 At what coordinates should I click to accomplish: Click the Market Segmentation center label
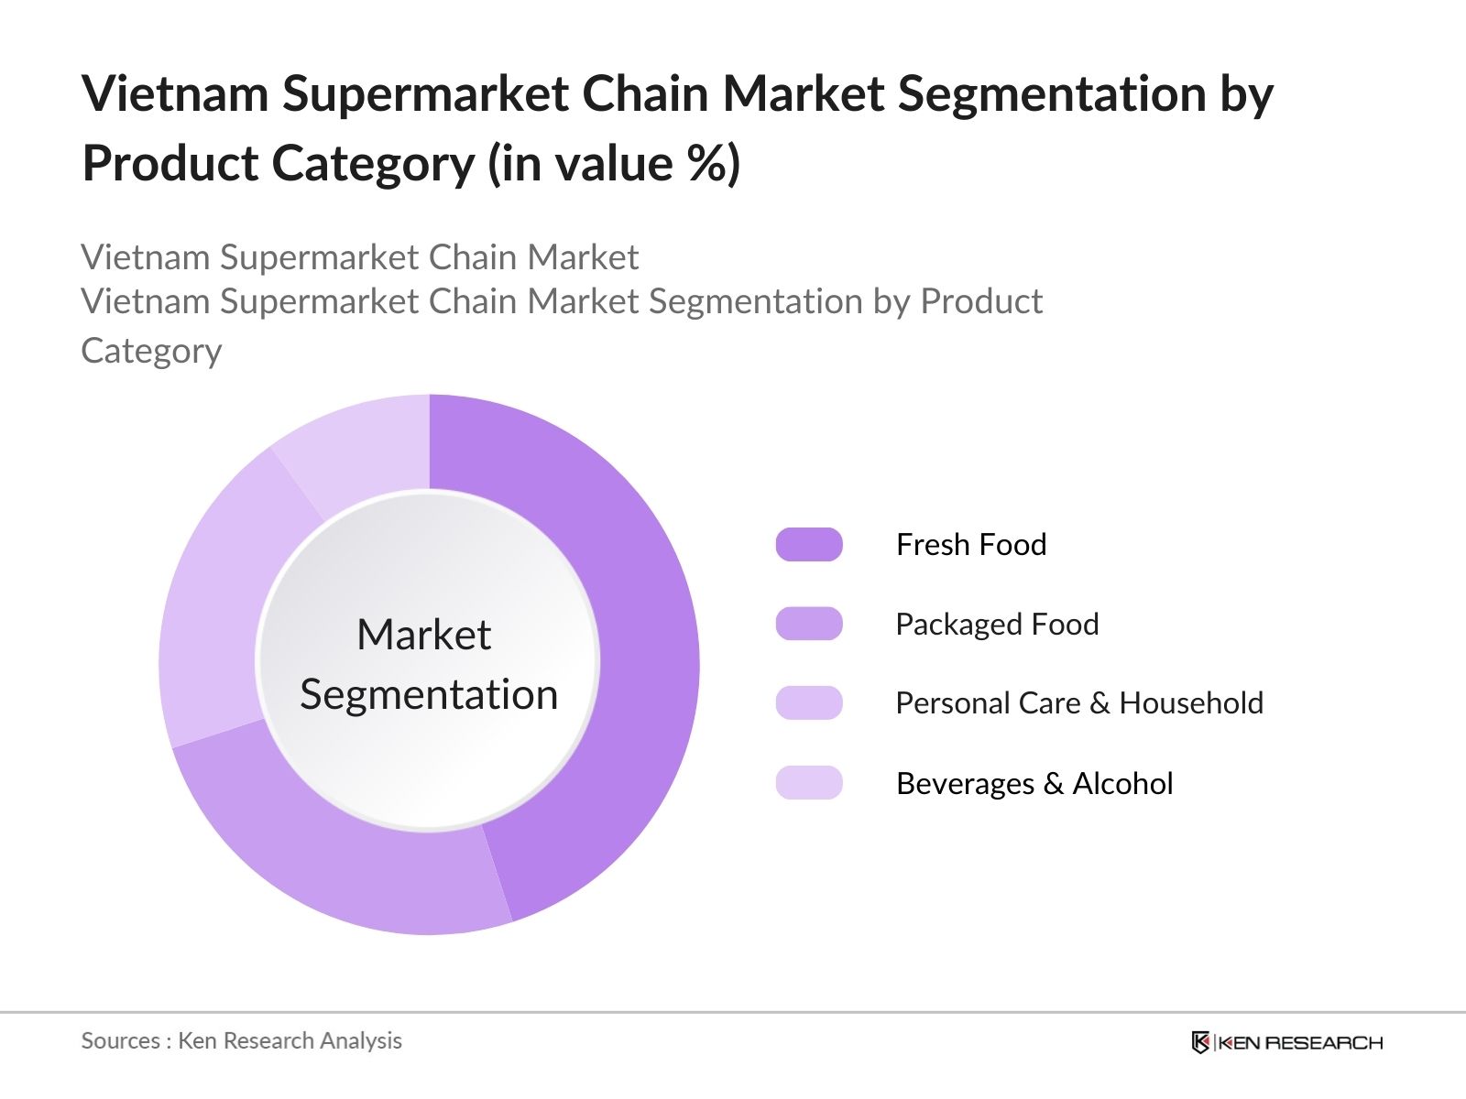coord(428,664)
